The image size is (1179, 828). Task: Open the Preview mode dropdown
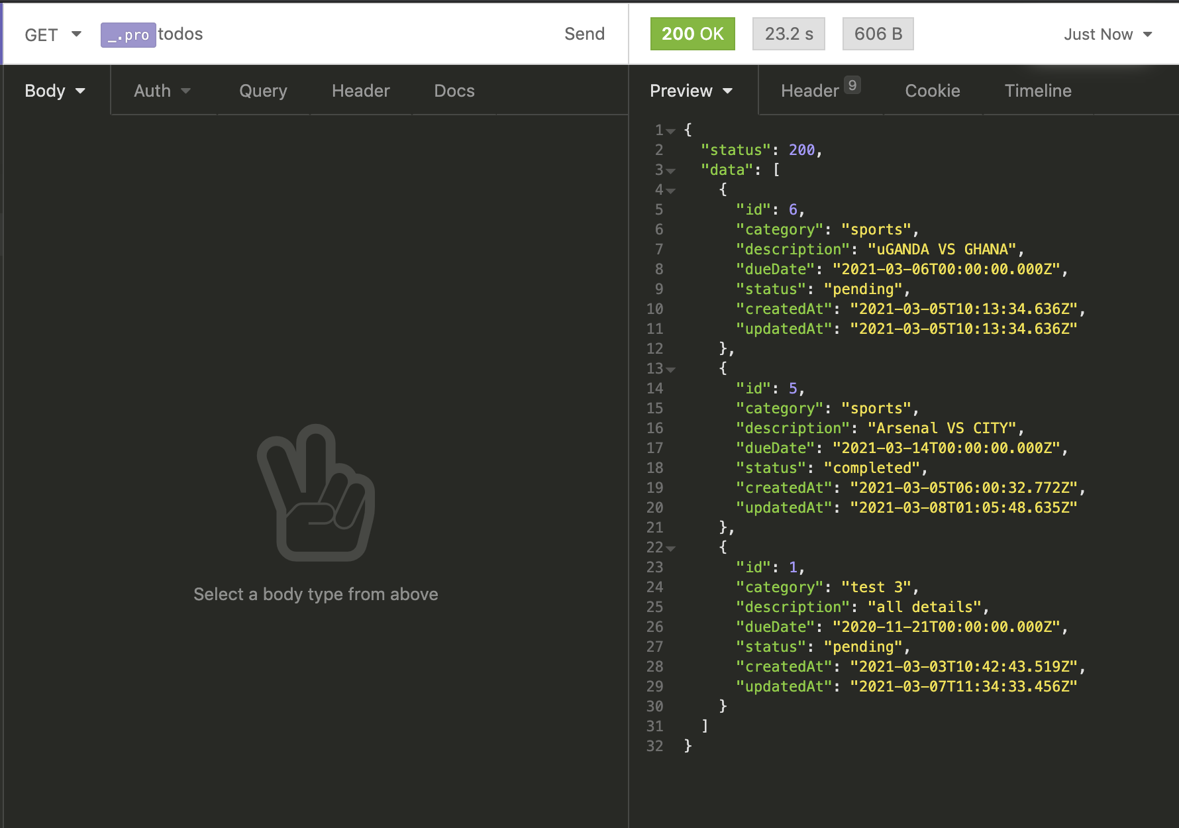tap(692, 91)
